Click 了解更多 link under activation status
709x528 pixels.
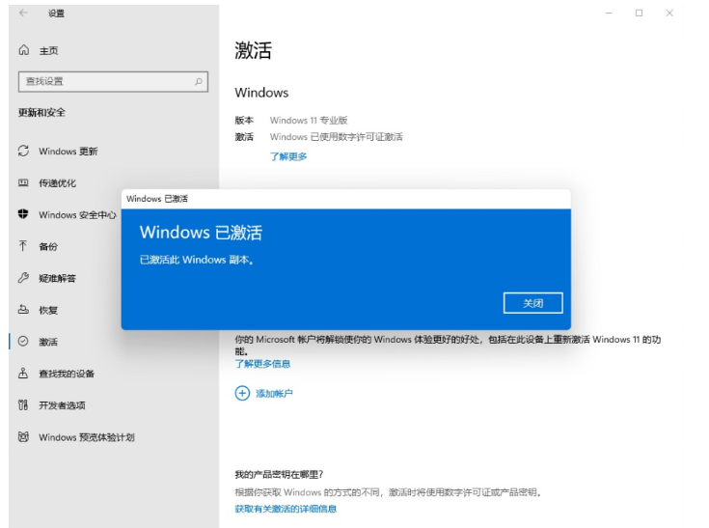tap(288, 156)
